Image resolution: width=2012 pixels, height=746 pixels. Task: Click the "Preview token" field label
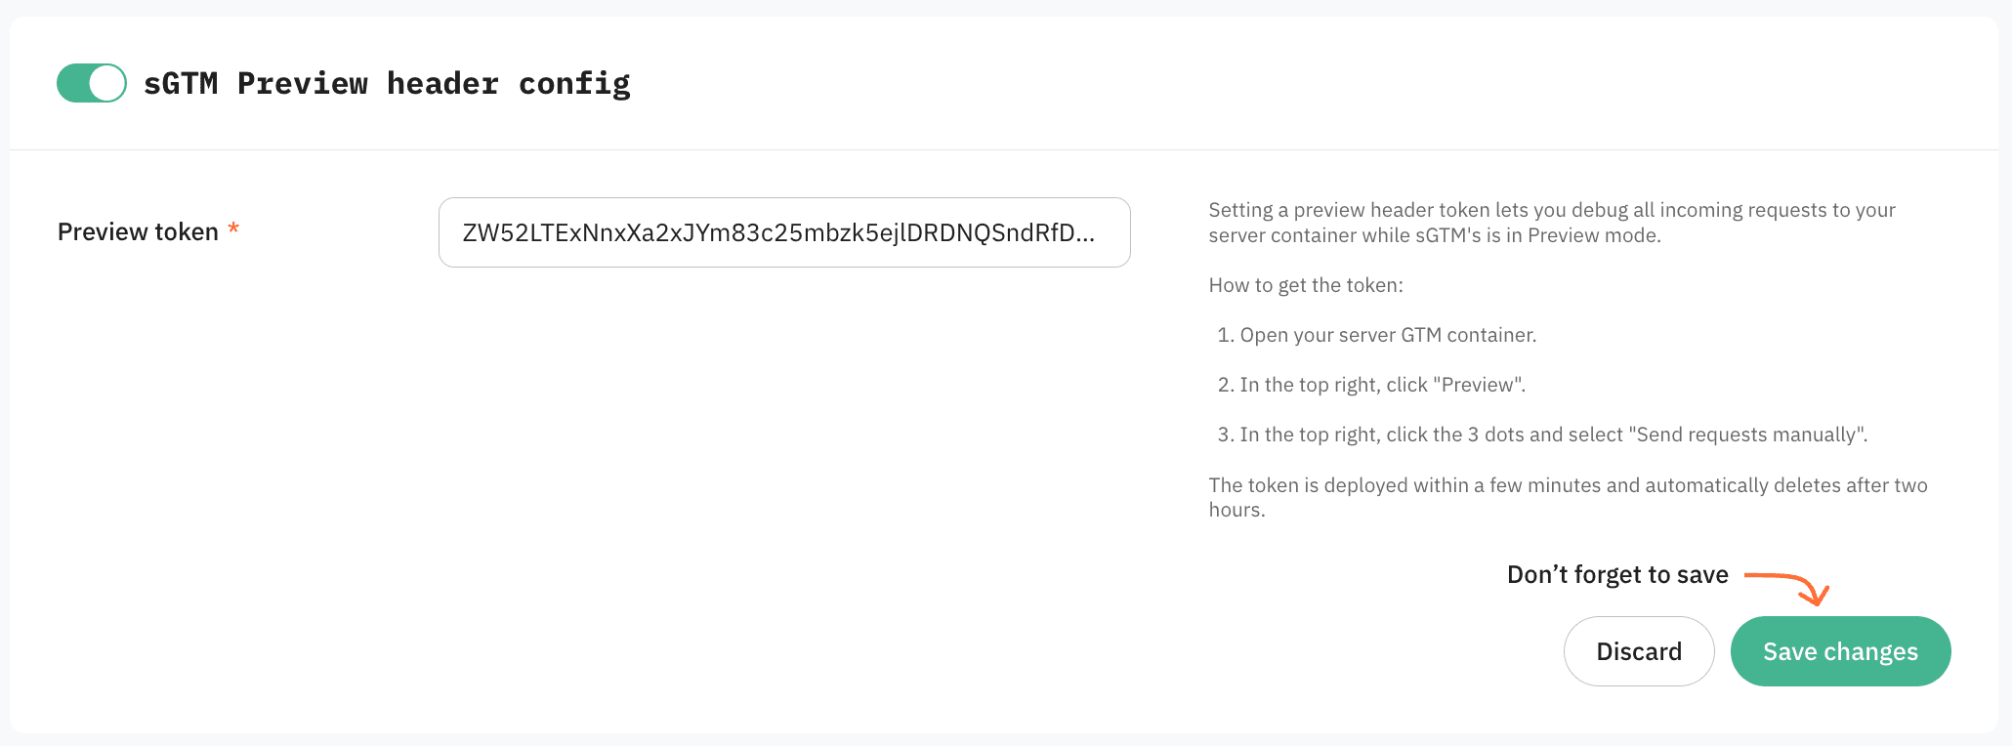point(138,232)
